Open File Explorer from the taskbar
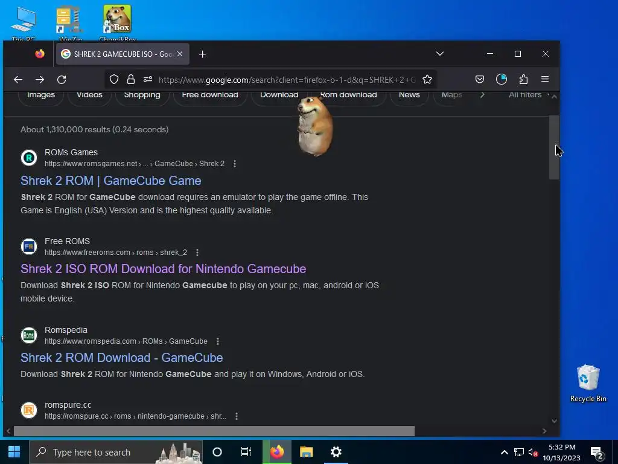The width and height of the screenshot is (618, 464). [306, 452]
